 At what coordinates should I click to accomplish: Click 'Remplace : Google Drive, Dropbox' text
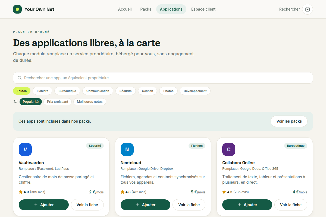[x=147, y=169]
